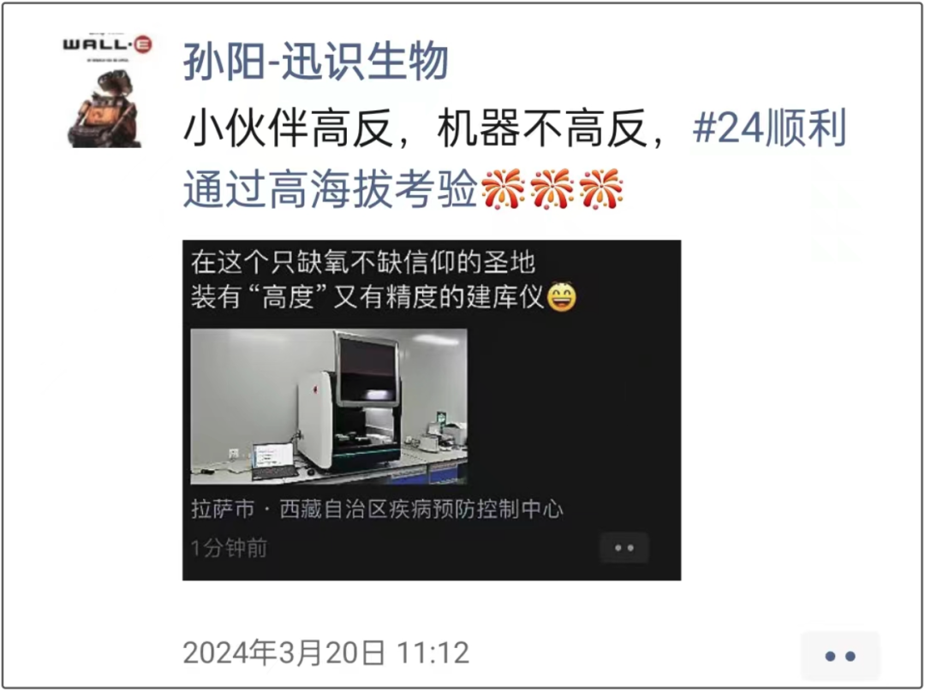925x690 pixels.
Task: Open the WALL-E profile avatar
Action: tap(107, 90)
